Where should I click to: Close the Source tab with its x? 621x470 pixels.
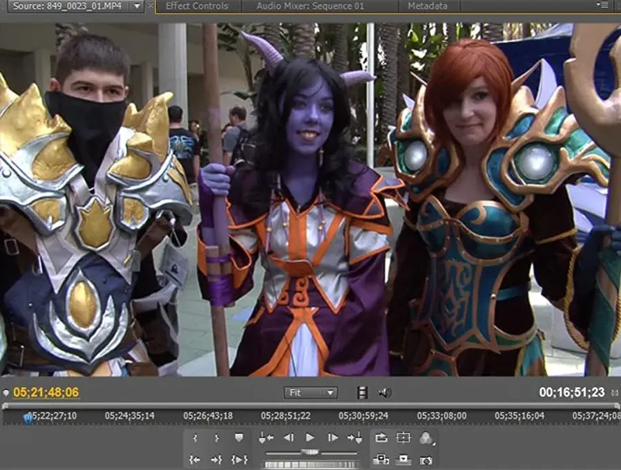tap(150, 6)
